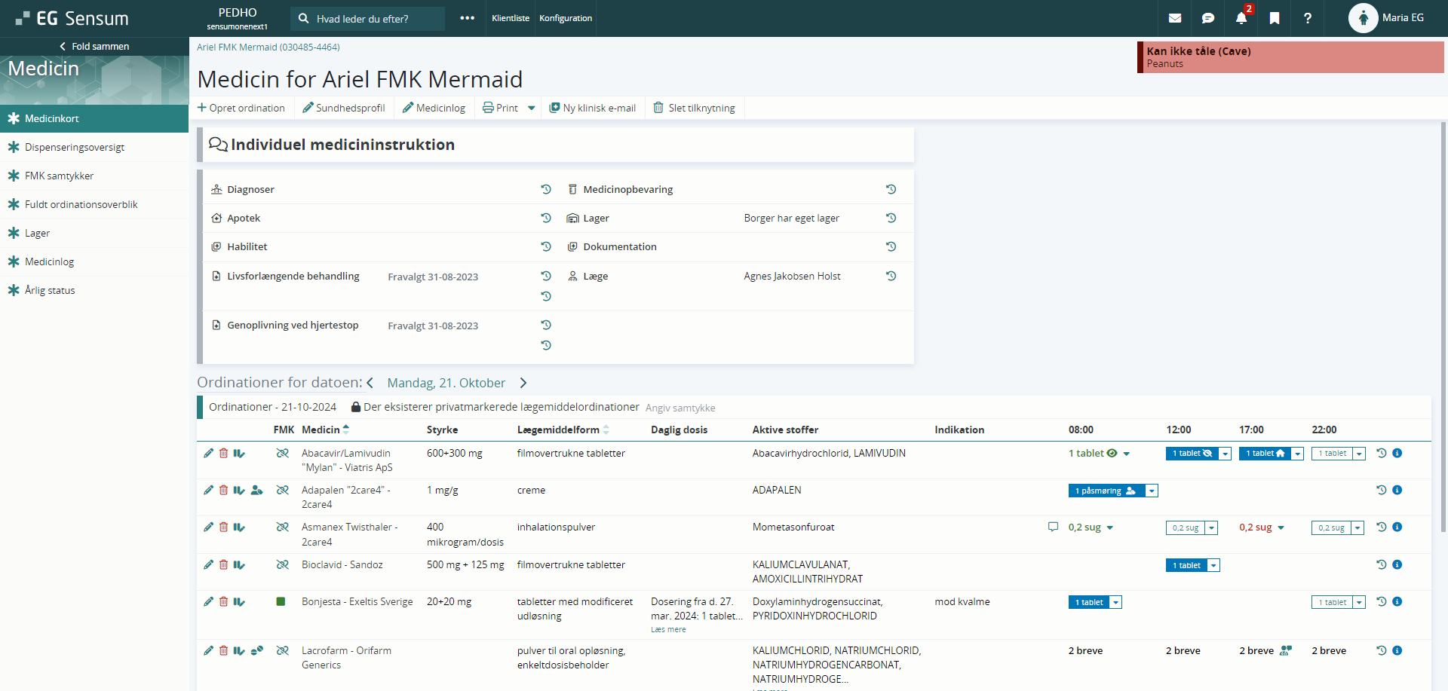Click the trash icon on Bonjesta row
1448x691 pixels.
[x=224, y=601]
